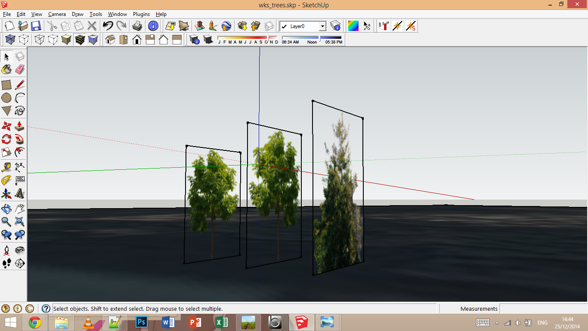Toggle the Layer0 visible checkmark
Screen dimensions: 588x331
click(x=284, y=26)
